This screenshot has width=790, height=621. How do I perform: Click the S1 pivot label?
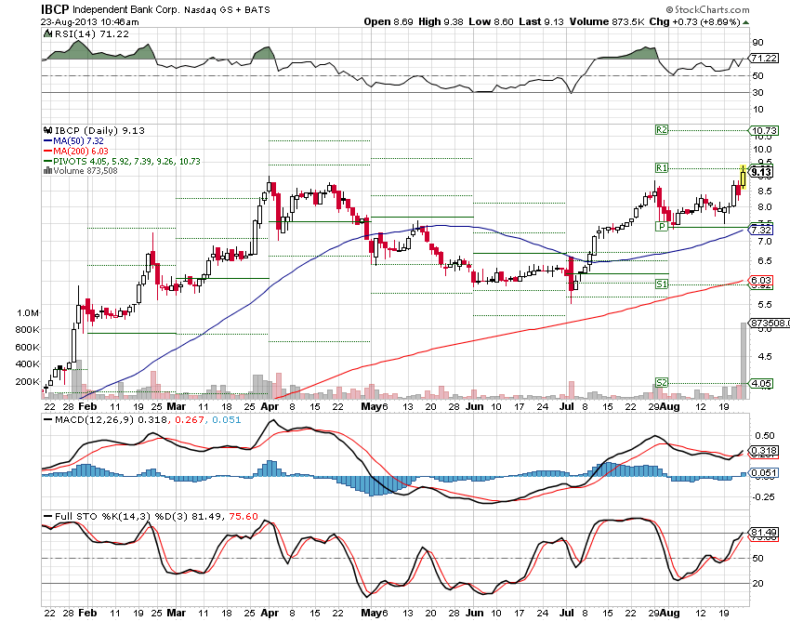(x=662, y=284)
